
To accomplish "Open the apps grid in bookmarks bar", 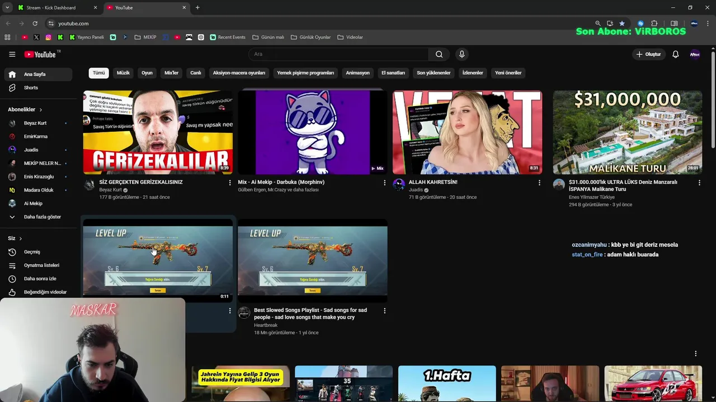I will [7, 37].
